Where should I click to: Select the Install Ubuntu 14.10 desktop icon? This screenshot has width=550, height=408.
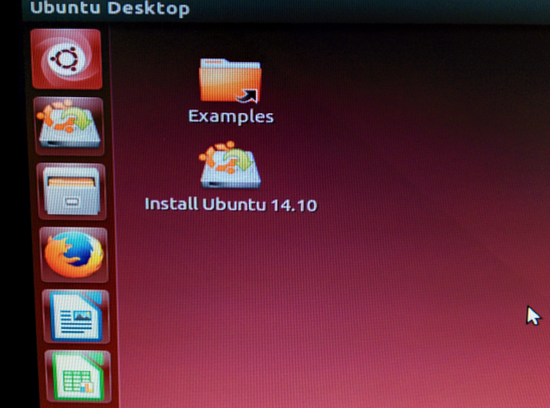(230, 165)
